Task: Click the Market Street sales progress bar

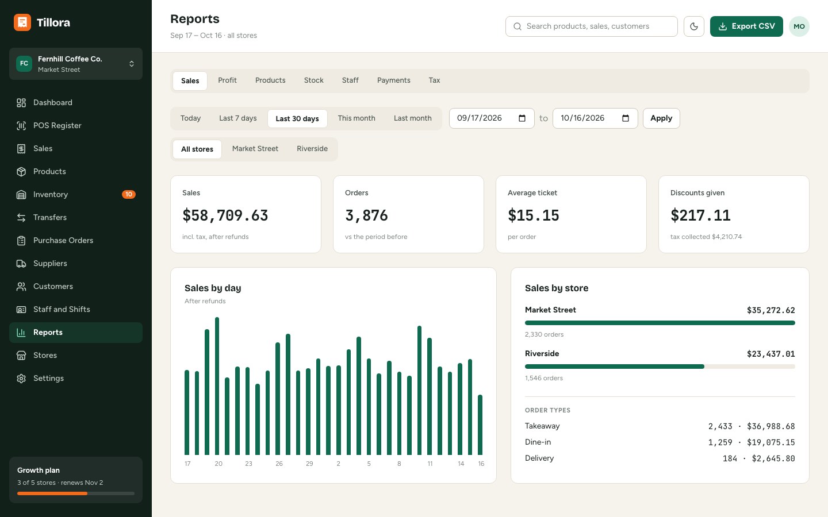Action: [x=660, y=323]
